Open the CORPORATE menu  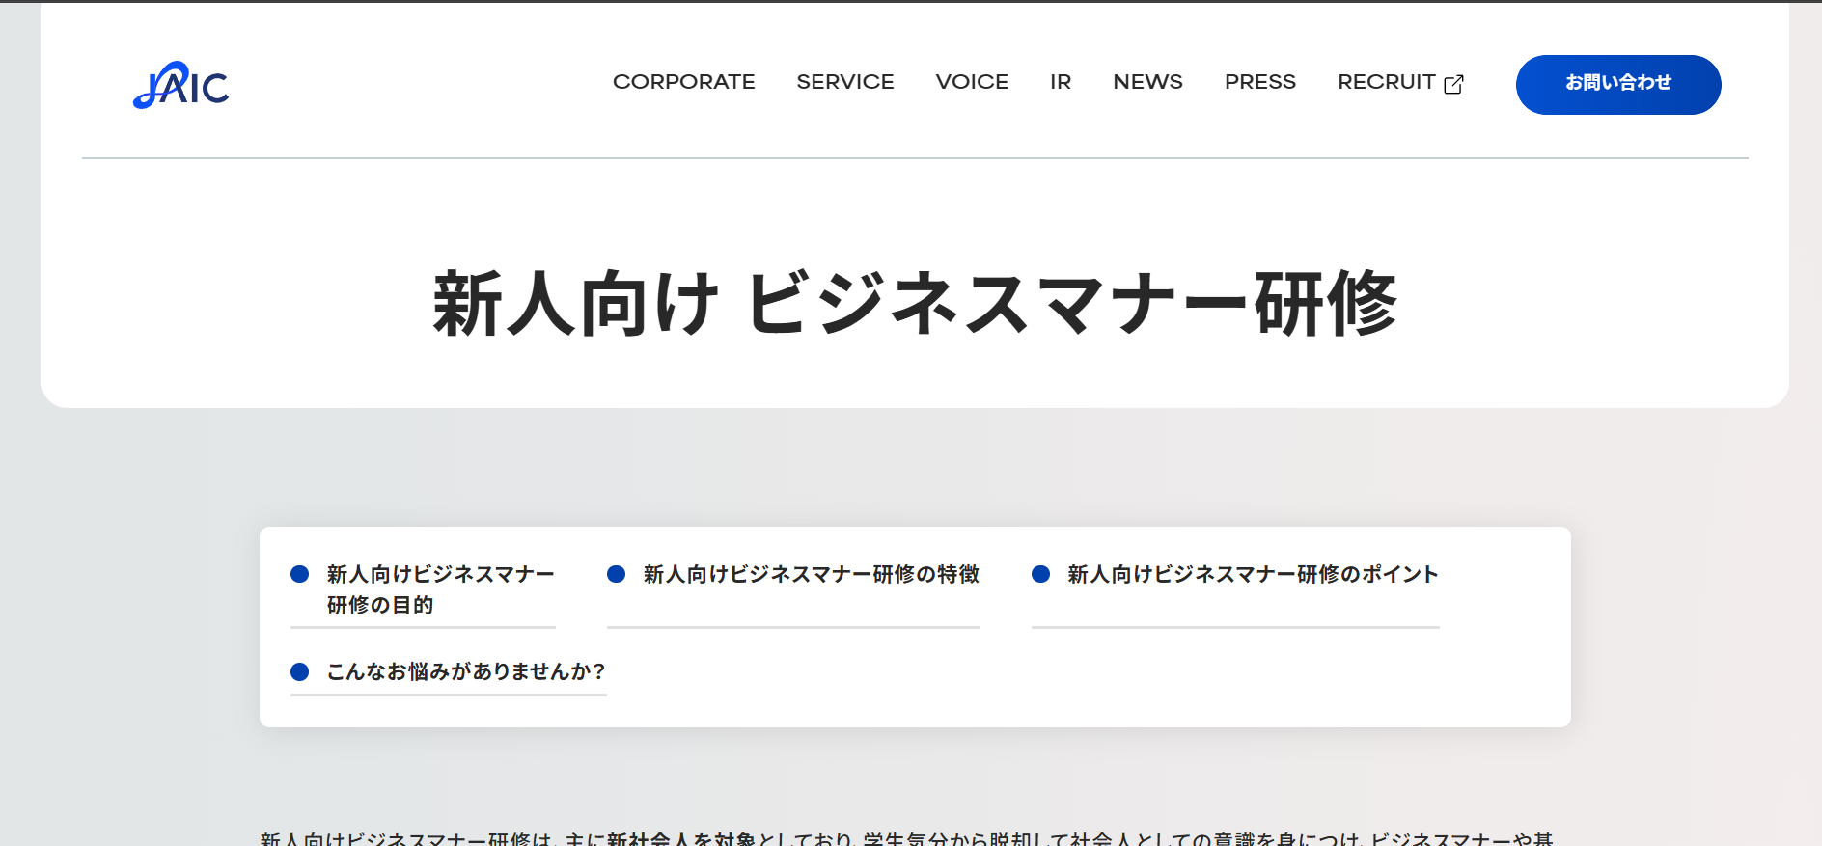683,82
